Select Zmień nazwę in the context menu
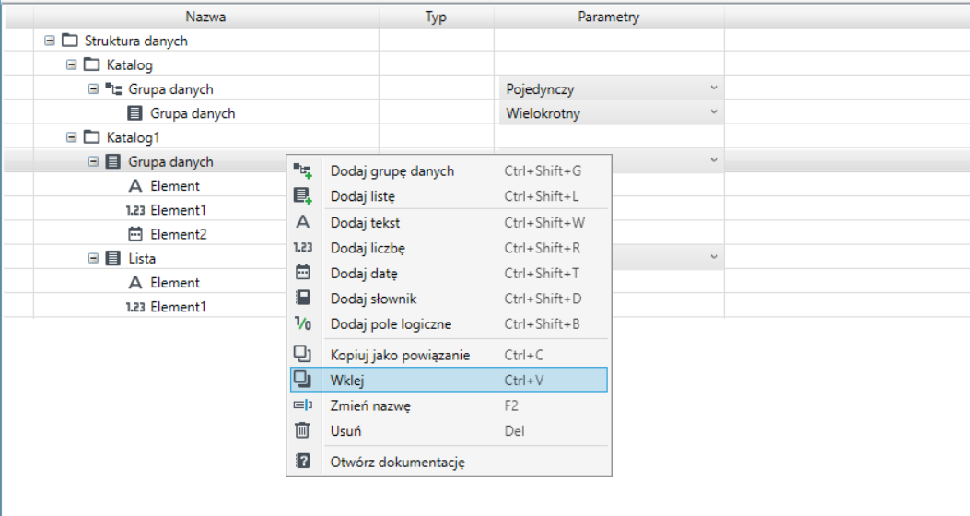Screen dimensions: 970x516 coord(449,405)
